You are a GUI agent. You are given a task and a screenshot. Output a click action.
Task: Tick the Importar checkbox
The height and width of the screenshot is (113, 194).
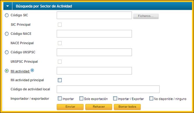[60, 98]
